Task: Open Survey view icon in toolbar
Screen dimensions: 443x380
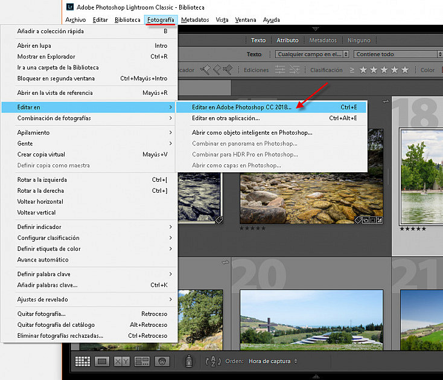Action: point(142,361)
